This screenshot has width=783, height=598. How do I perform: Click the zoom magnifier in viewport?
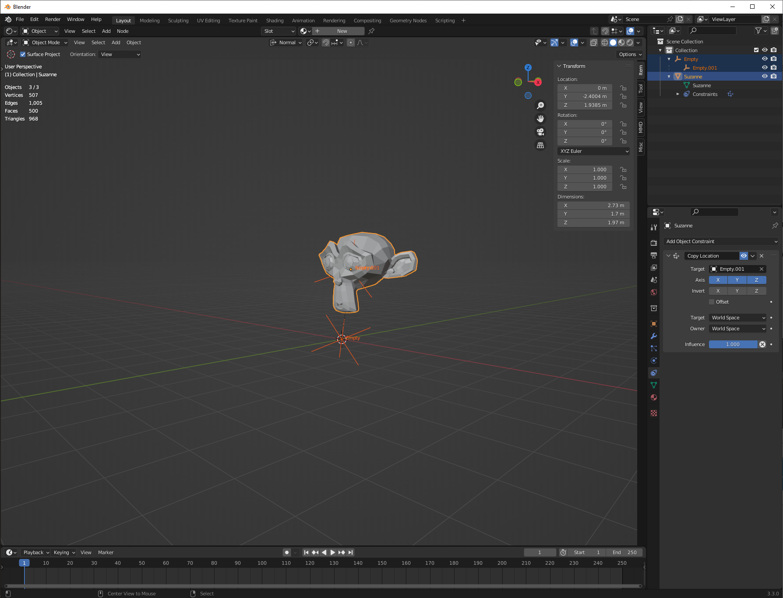tap(540, 106)
